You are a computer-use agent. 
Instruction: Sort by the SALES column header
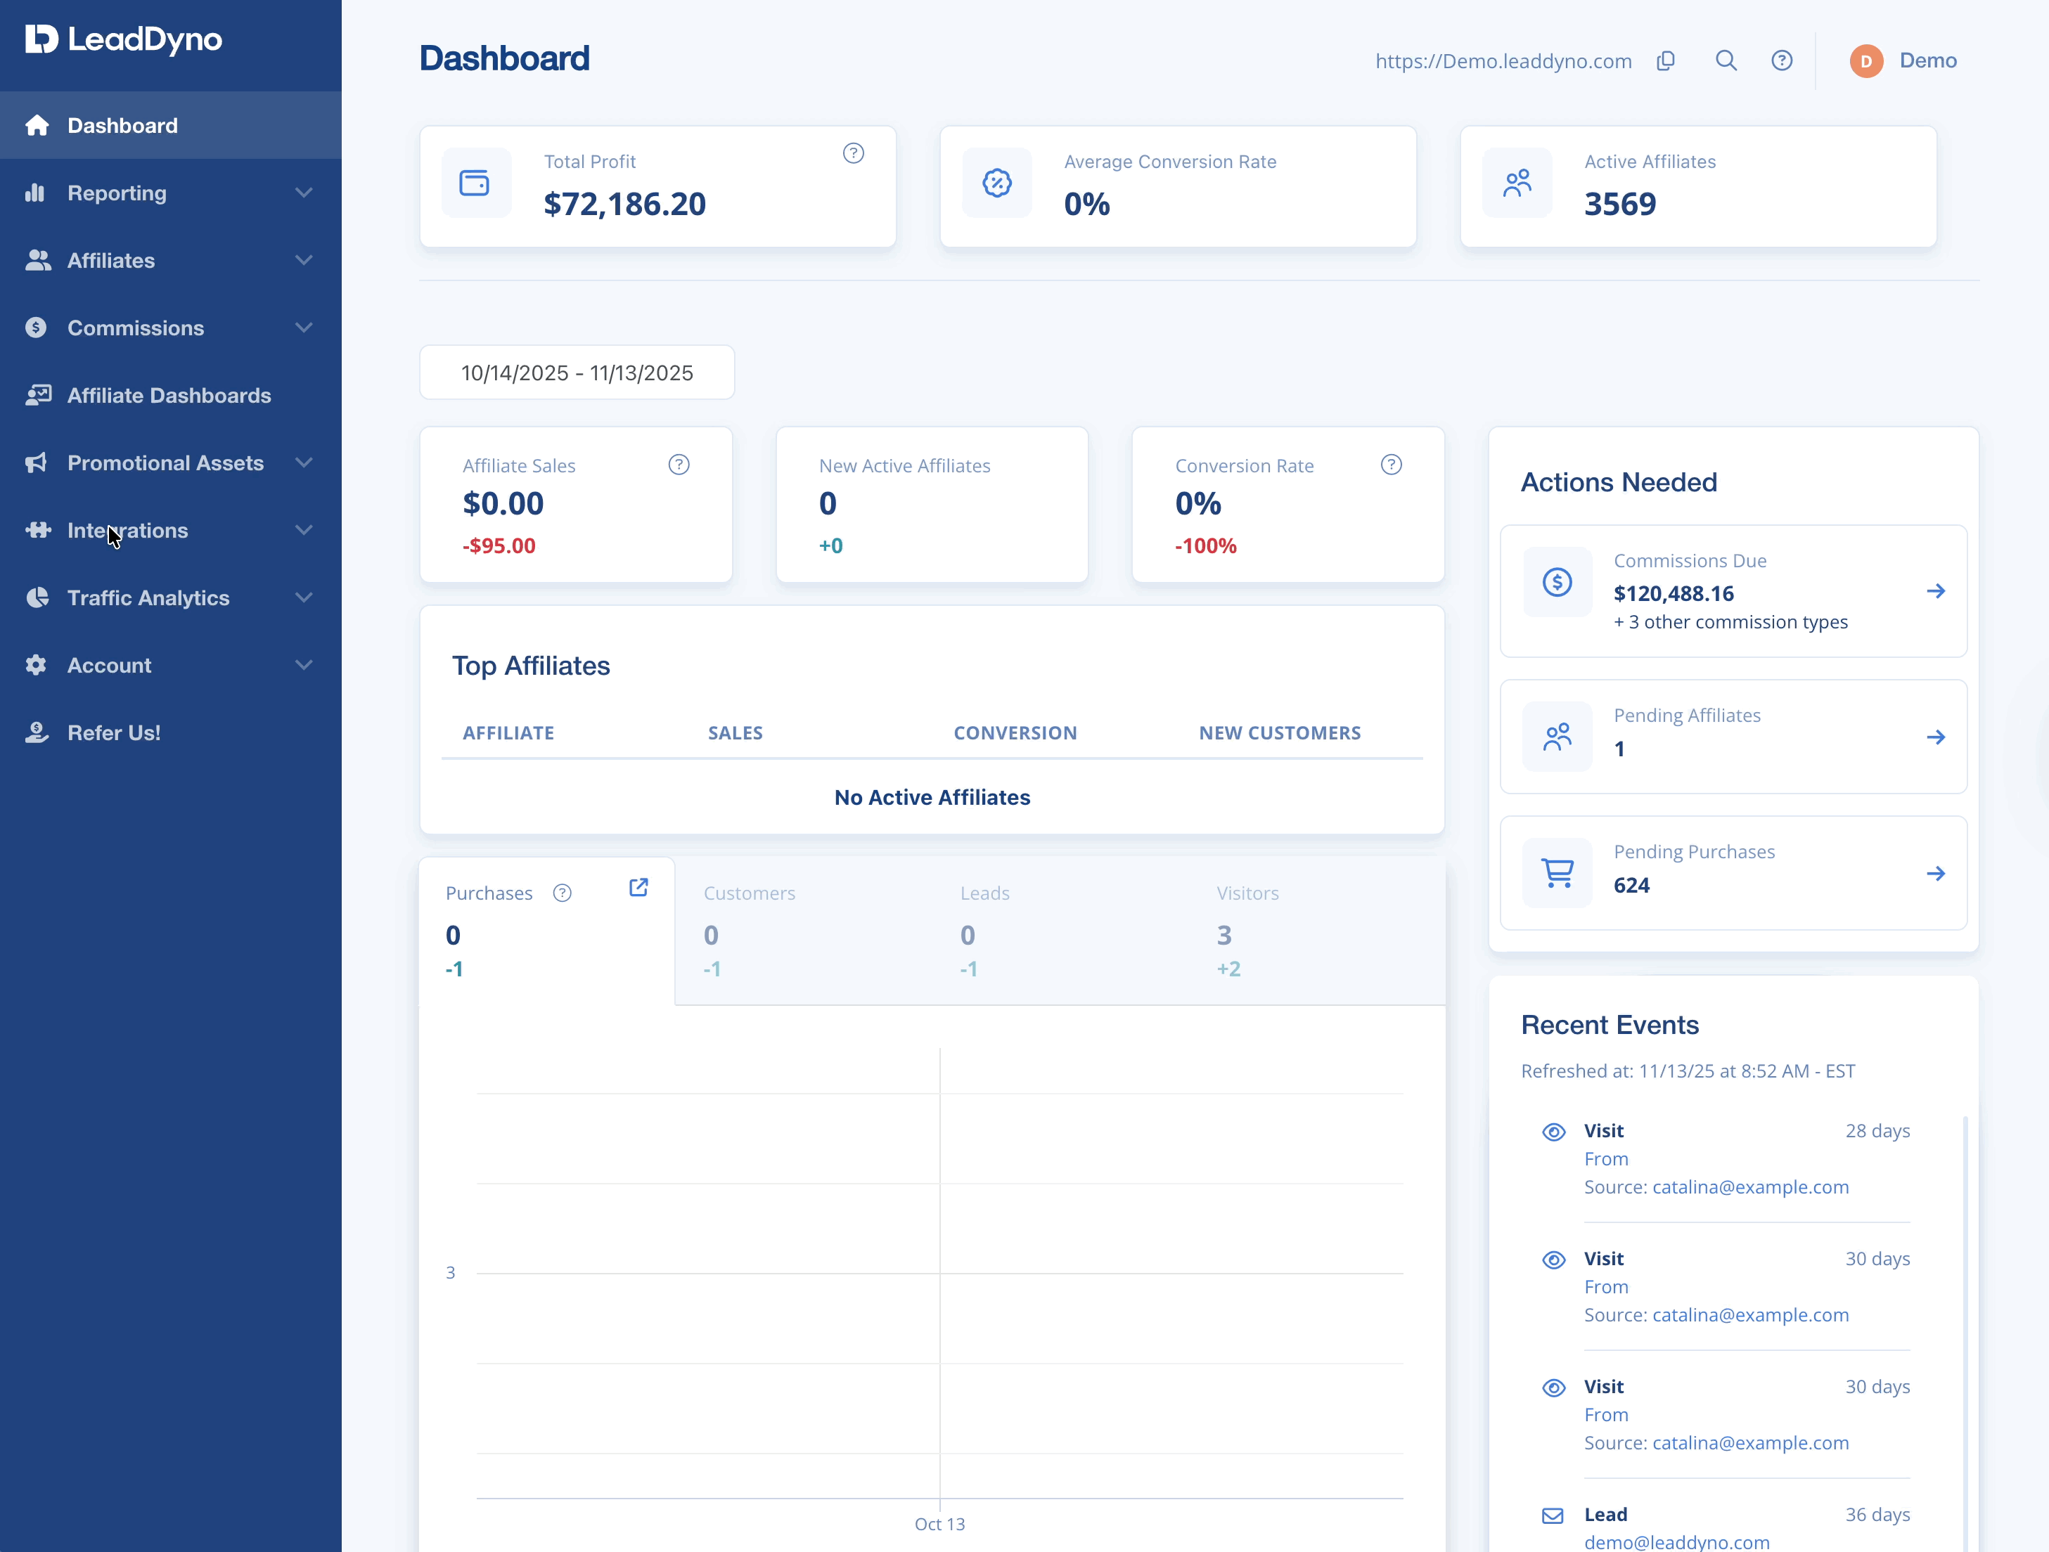[736, 732]
